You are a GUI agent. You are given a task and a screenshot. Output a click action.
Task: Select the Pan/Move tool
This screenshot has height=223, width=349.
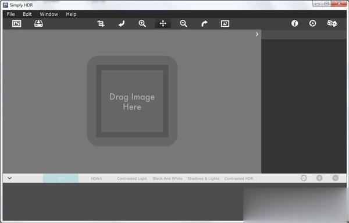(x=163, y=23)
